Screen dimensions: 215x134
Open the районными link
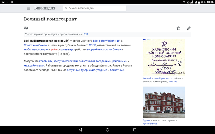pyautogui.click(x=119, y=61)
